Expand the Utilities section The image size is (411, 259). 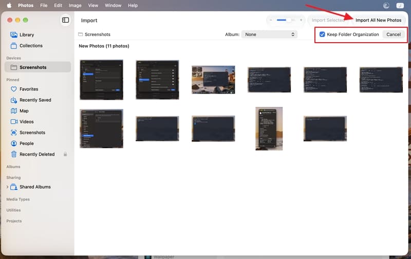(x=14, y=210)
